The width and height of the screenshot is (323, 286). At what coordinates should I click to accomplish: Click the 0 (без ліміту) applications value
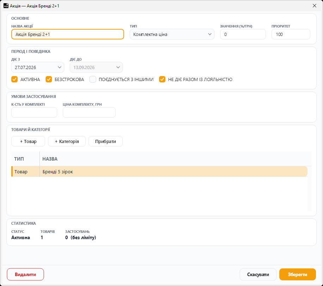80,237
